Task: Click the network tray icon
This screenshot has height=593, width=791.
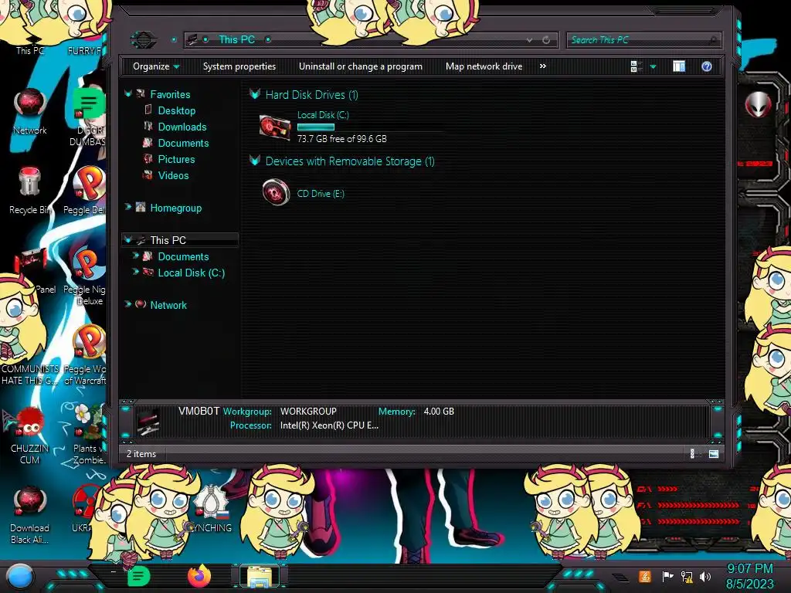Action: point(687,576)
